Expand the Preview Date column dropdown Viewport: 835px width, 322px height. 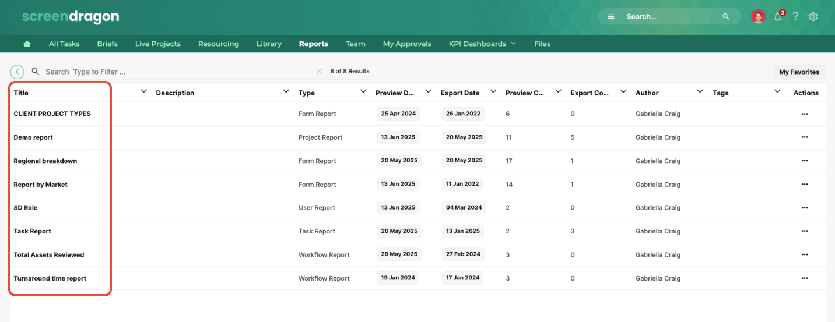[x=429, y=91]
